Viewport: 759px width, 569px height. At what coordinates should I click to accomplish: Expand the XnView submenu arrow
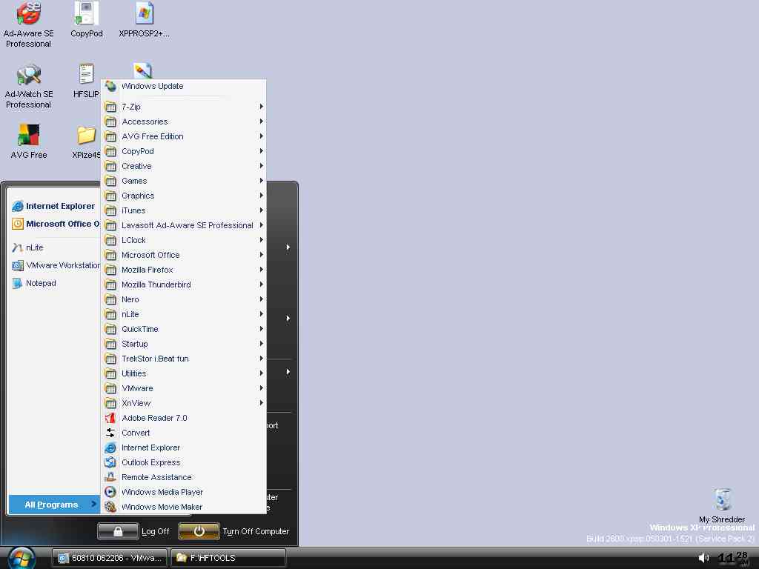[262, 403]
